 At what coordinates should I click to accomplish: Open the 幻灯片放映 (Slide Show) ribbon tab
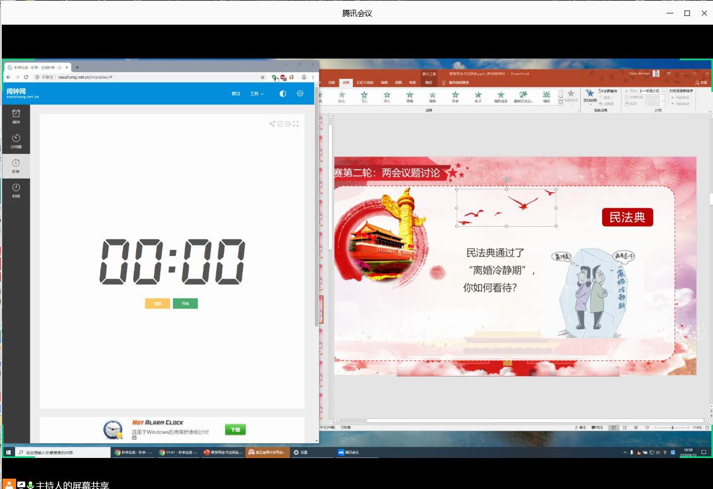coord(364,83)
